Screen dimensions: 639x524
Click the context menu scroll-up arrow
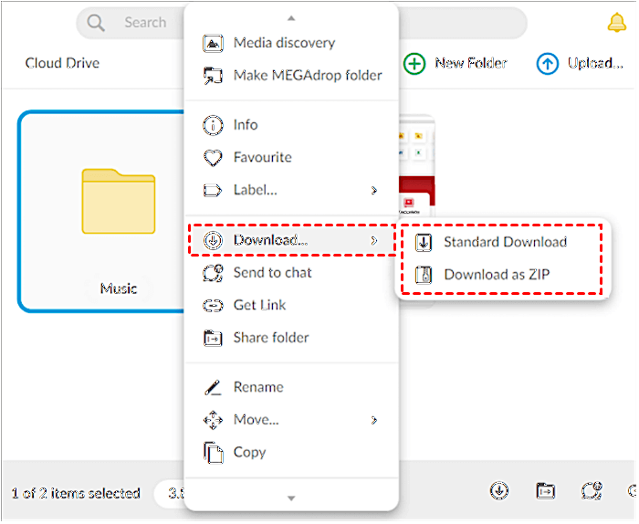point(291,18)
